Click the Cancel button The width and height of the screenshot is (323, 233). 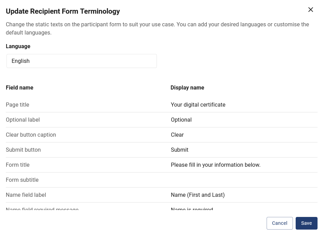point(280,223)
